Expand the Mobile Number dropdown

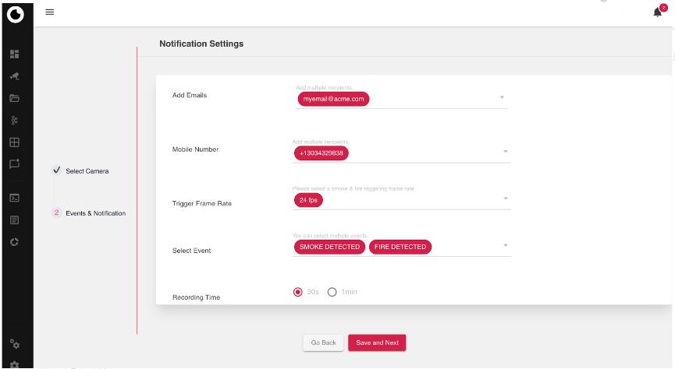point(505,151)
